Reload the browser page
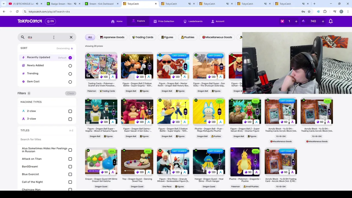The image size is (352, 198). pos(17,12)
